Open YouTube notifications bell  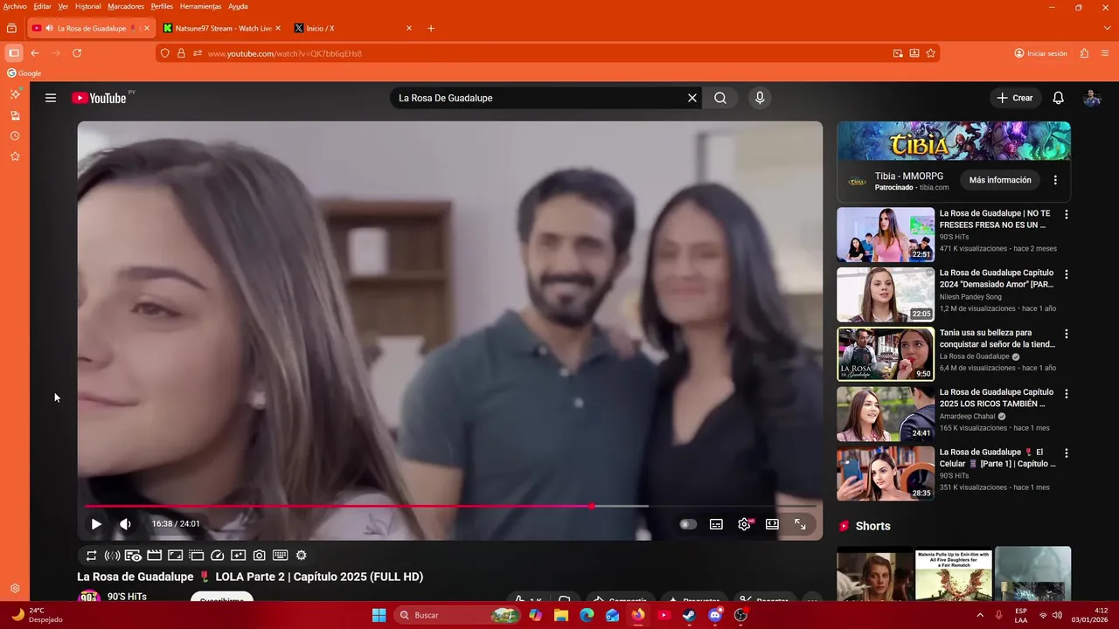pyautogui.click(x=1058, y=98)
